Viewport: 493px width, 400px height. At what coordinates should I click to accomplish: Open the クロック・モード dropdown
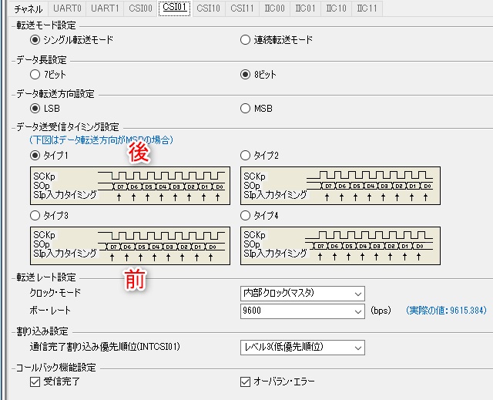coord(302,293)
